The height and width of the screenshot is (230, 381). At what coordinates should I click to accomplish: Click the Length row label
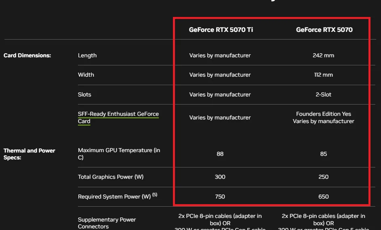(87, 55)
